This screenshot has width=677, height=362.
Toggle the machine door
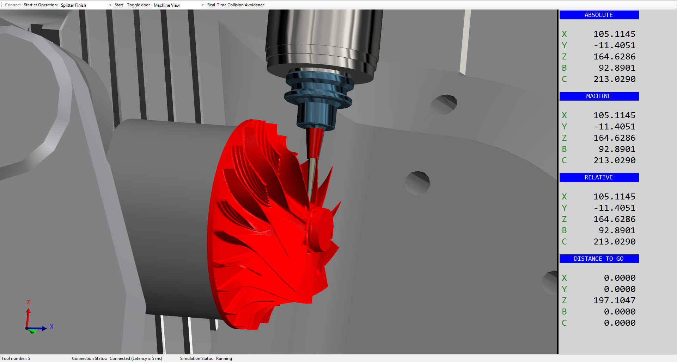pos(138,5)
